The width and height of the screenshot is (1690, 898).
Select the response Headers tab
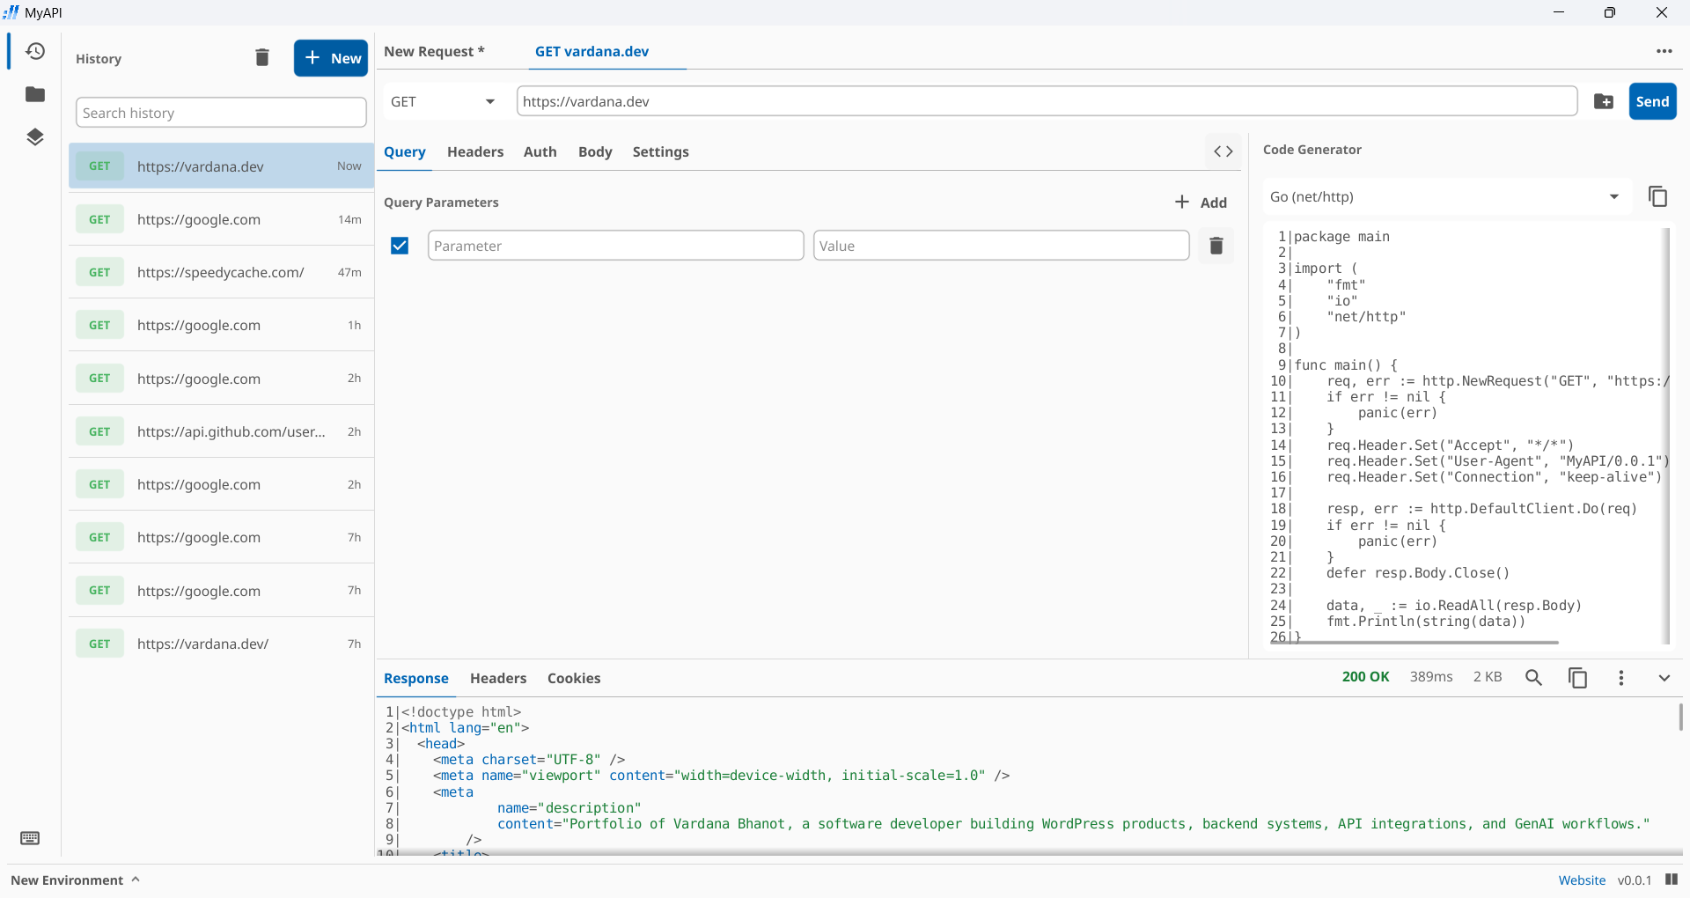498,678
